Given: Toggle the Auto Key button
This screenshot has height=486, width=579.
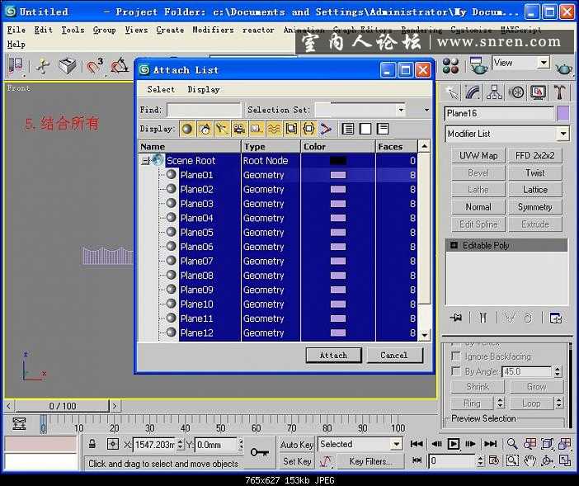Looking at the screenshot, I should pos(297,445).
